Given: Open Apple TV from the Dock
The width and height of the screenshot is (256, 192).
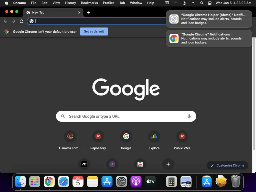Looking at the screenshot, I should click(150, 181).
